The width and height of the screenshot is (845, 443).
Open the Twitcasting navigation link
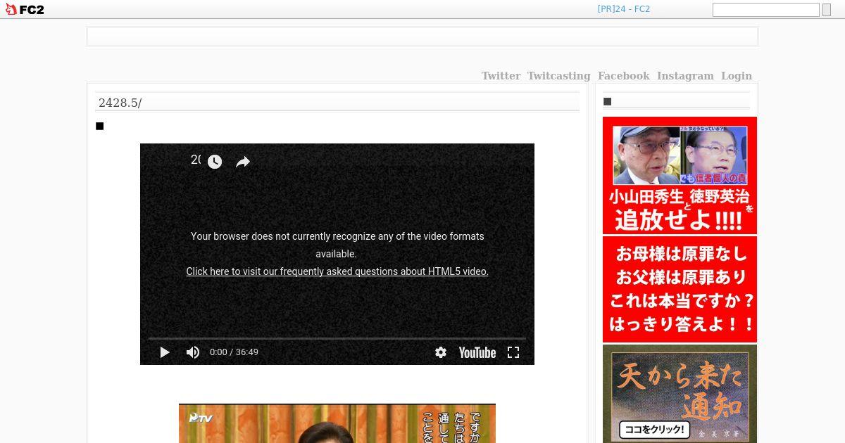(x=558, y=76)
